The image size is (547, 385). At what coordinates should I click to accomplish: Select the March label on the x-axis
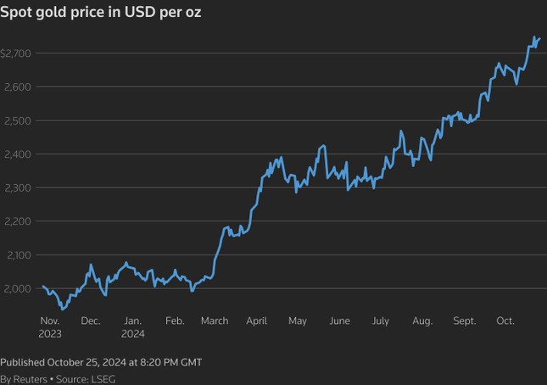(x=215, y=321)
